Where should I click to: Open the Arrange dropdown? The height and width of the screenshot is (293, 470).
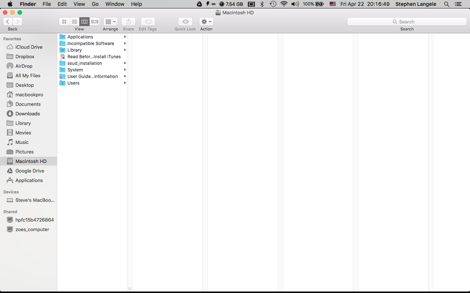click(110, 22)
